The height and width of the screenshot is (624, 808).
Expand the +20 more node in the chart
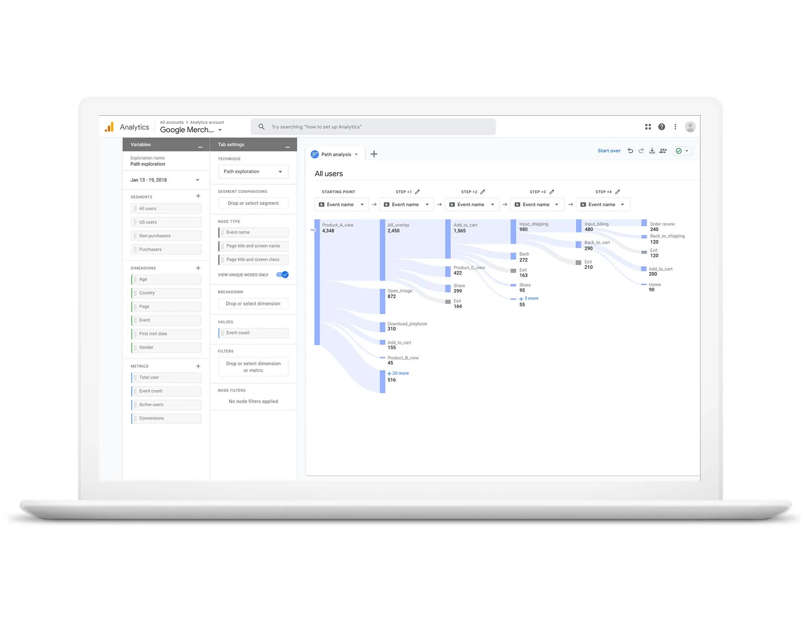(398, 373)
